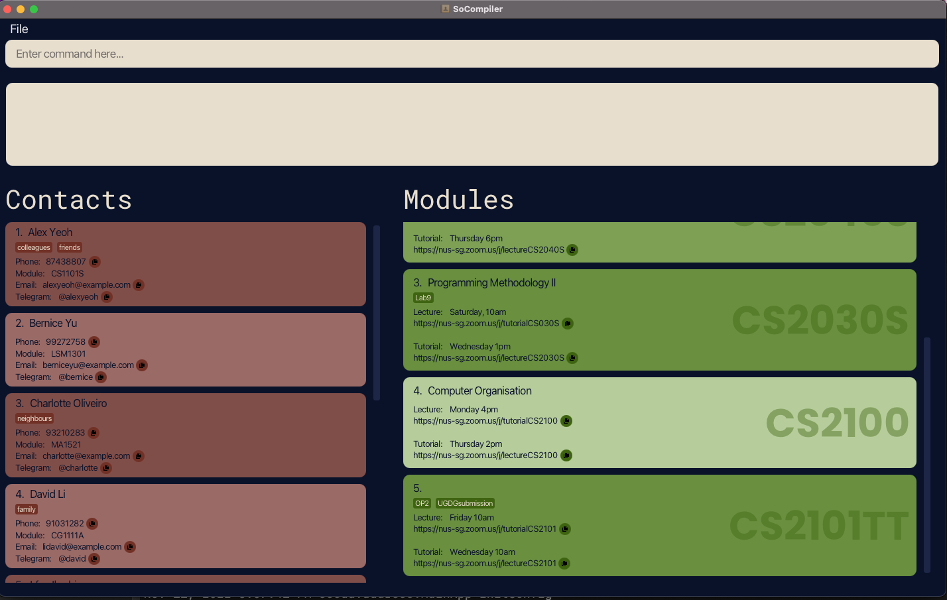Copy the lectureCS2030S zoom link
Viewport: 947px width, 600px height.
pos(572,358)
